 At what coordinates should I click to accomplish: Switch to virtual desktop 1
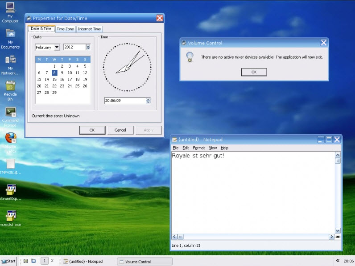tap(45, 261)
